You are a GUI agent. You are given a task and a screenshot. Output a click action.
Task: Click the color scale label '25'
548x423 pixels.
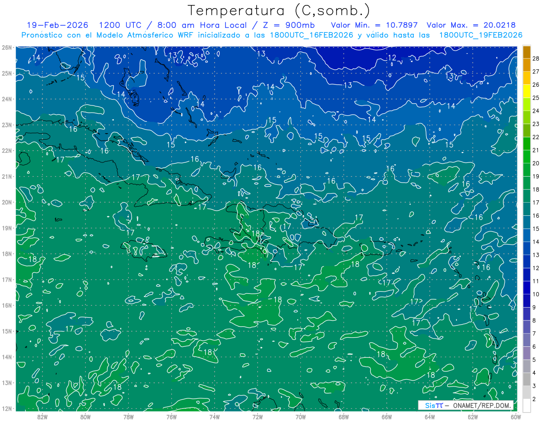(536, 98)
